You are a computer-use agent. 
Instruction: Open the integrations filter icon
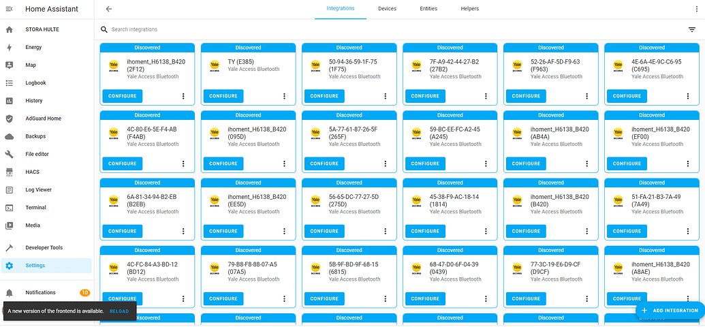pos(692,30)
